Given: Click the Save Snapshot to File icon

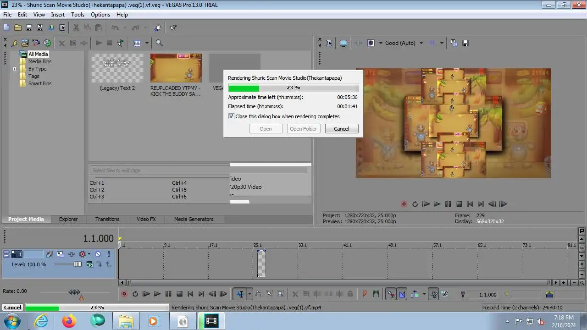Looking at the screenshot, I should pyautogui.click(x=465, y=43).
